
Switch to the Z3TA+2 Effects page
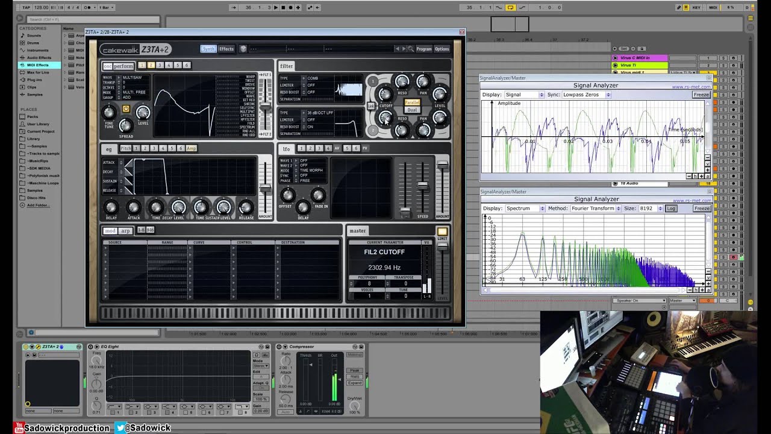(226, 49)
